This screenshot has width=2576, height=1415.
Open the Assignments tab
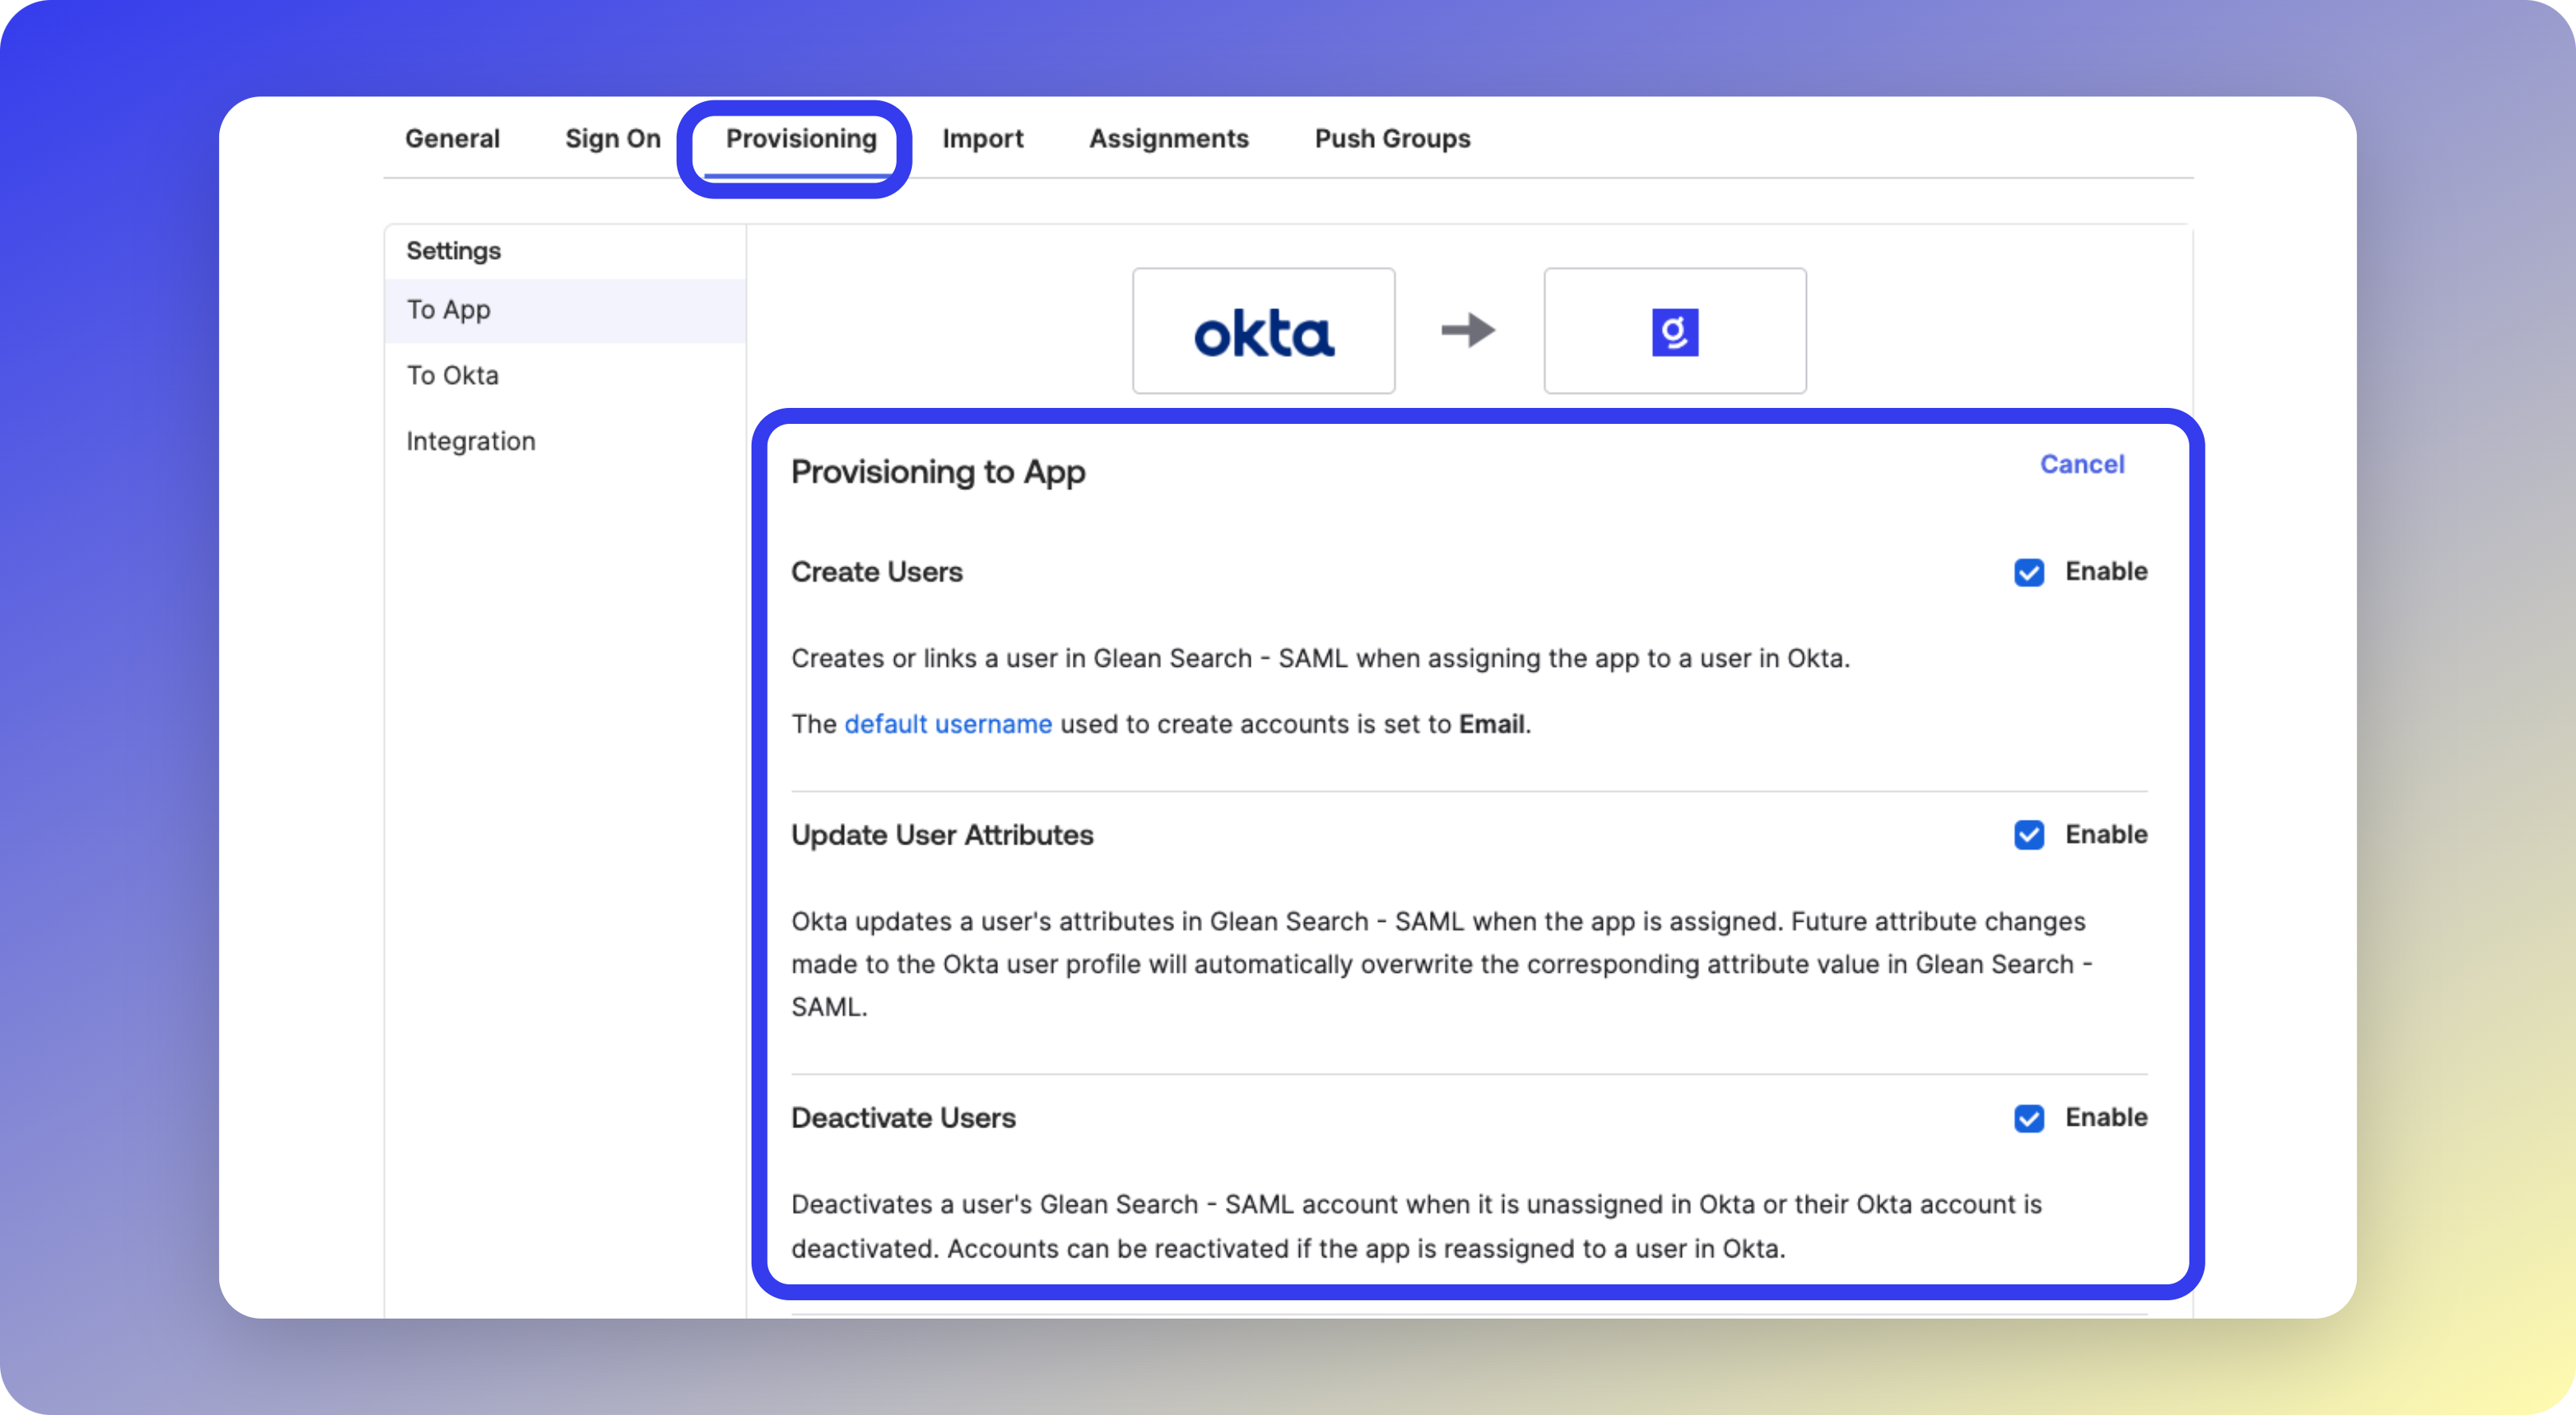point(1168,139)
